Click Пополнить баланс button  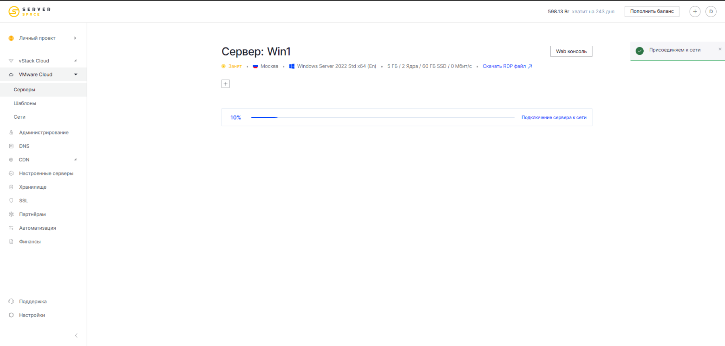(652, 11)
